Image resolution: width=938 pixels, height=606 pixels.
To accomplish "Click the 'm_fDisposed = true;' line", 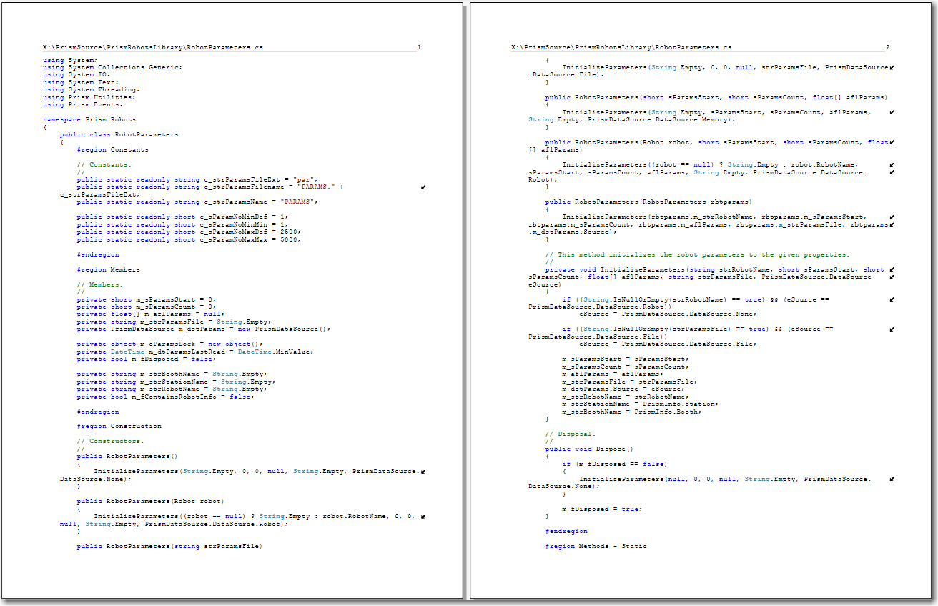I will 603,509.
